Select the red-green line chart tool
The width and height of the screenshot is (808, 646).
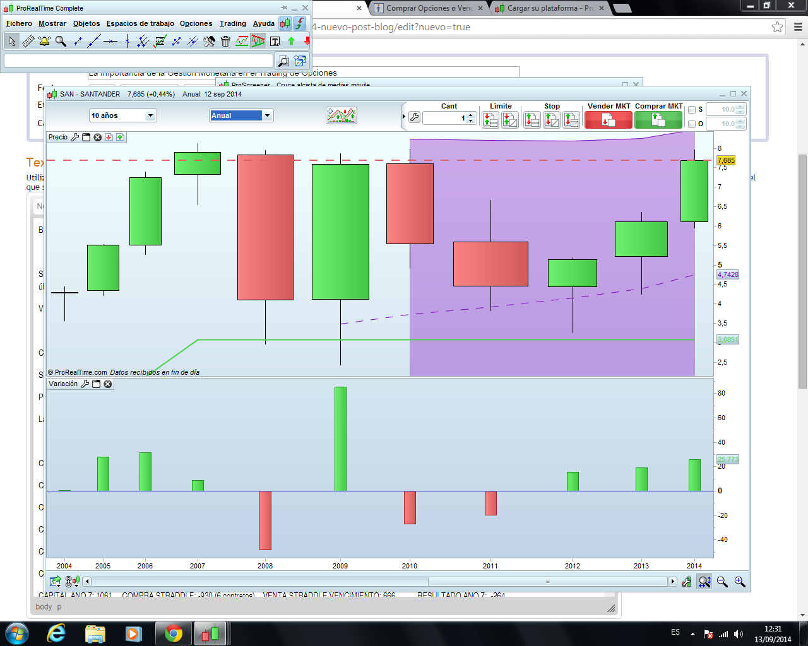pyautogui.click(x=242, y=42)
